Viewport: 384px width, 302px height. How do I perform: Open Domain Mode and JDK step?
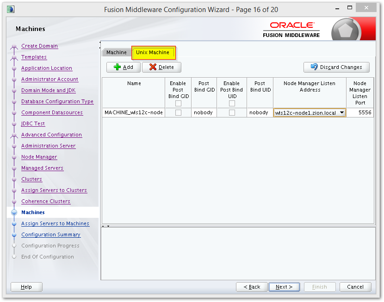(x=48, y=90)
